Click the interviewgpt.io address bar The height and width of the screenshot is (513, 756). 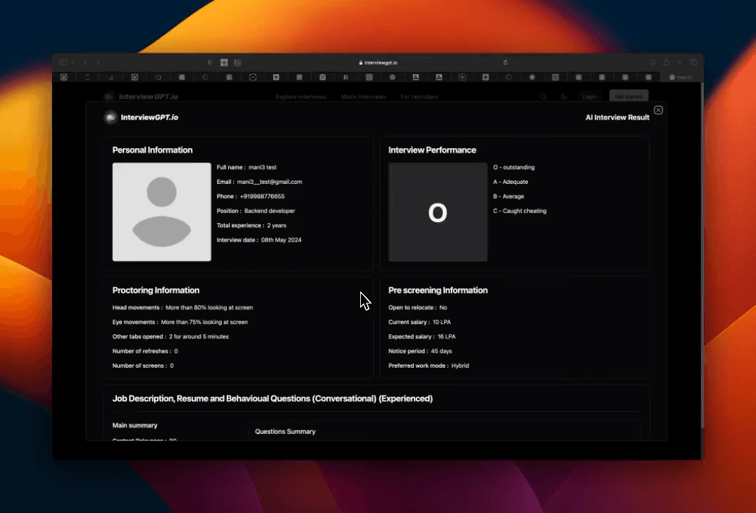[378, 63]
